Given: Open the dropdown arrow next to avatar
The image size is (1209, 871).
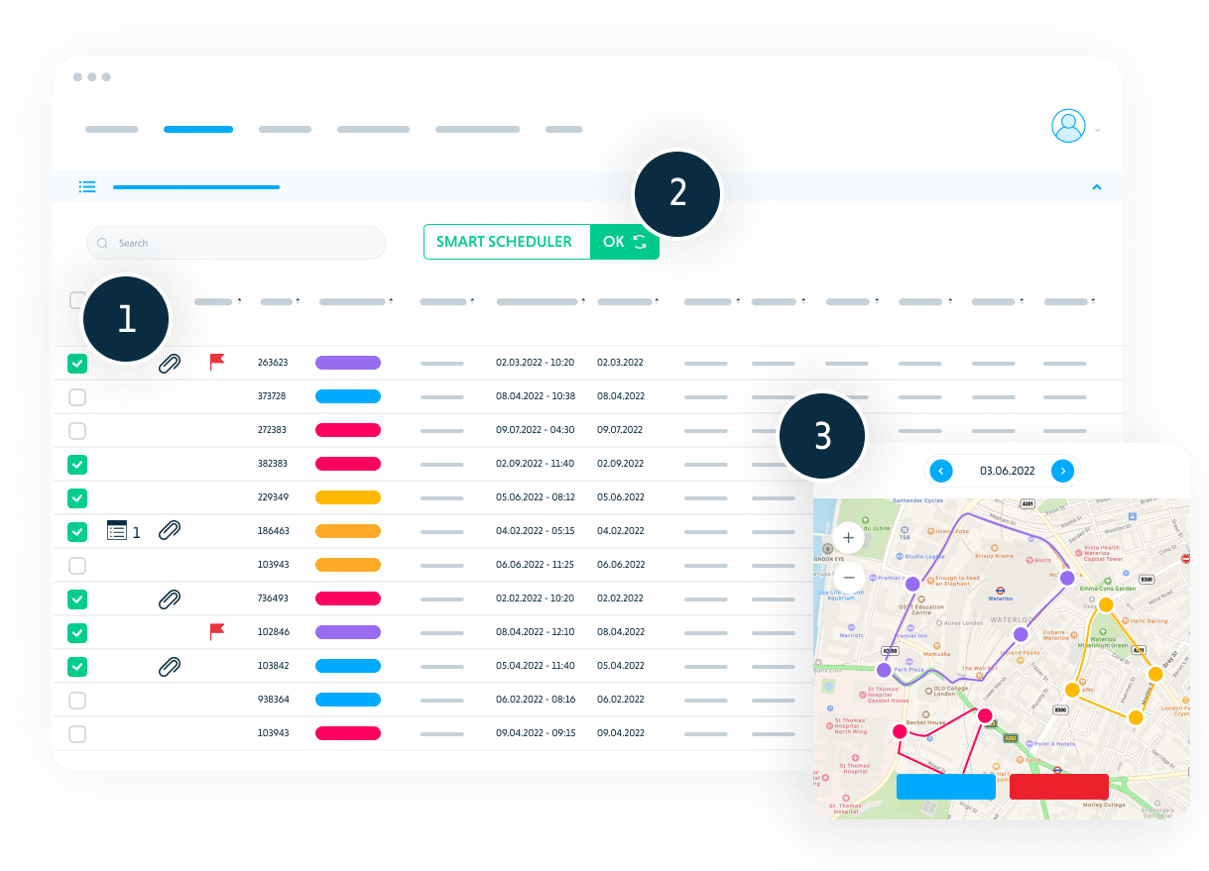Looking at the screenshot, I should tap(1097, 130).
